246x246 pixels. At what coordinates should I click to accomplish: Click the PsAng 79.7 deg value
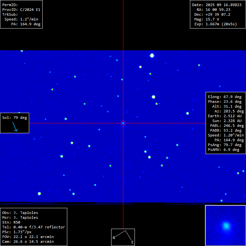(225, 145)
